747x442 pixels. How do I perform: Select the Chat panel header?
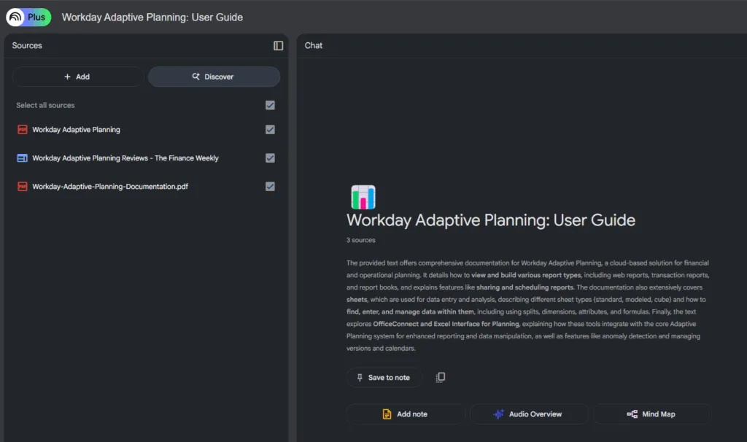314,46
